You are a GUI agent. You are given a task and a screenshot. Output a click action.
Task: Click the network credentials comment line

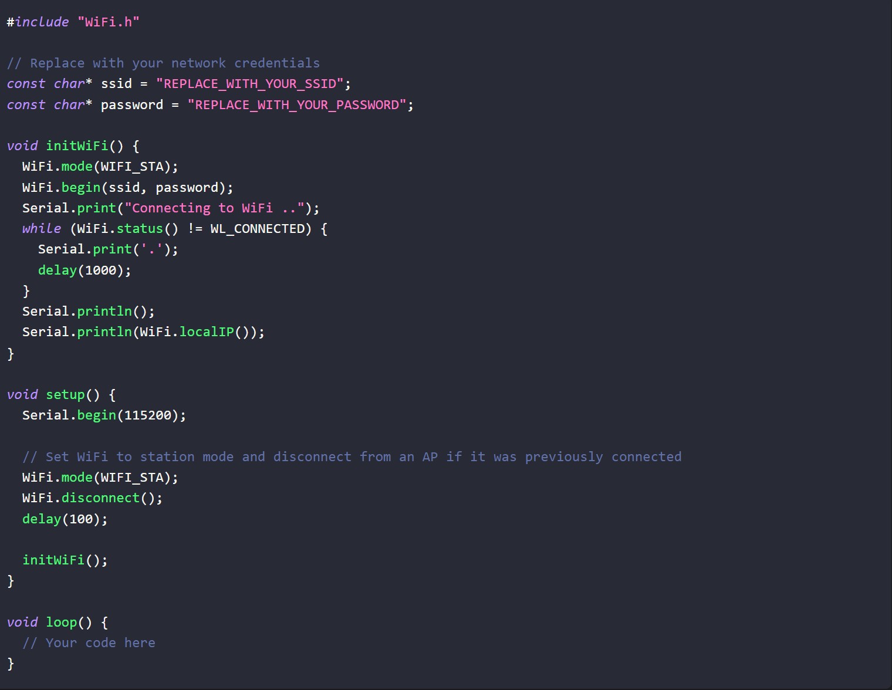(163, 63)
